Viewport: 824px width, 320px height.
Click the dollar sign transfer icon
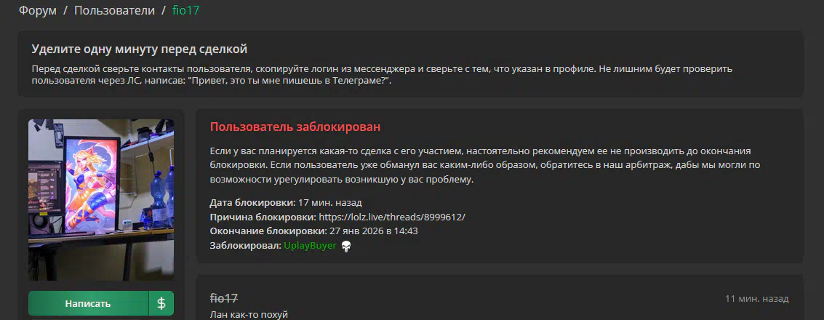pyautogui.click(x=161, y=304)
